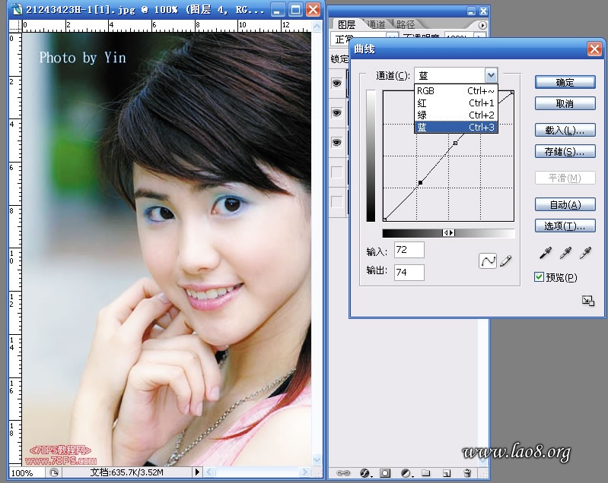
Task: Collapse the 通道 channel dropdown arrow
Action: [x=491, y=75]
